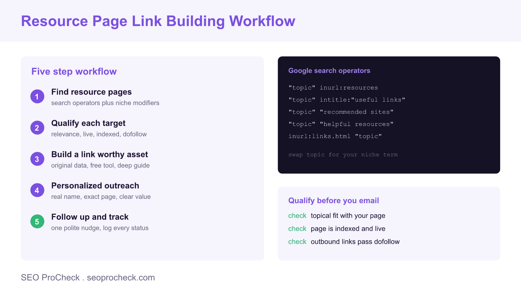Screen dimensions: 521x293
Task: Click green 'check' beside outbound links
Action: (x=297, y=242)
